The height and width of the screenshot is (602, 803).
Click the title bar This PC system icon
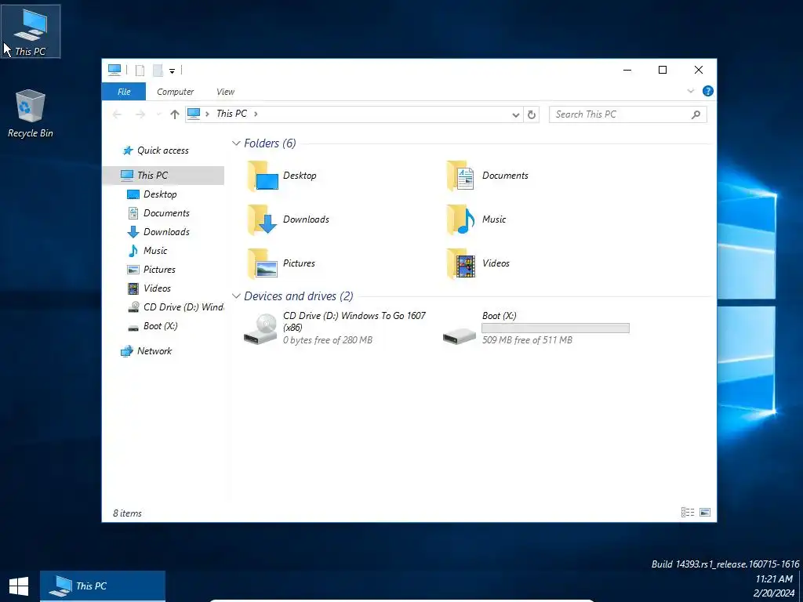click(114, 70)
